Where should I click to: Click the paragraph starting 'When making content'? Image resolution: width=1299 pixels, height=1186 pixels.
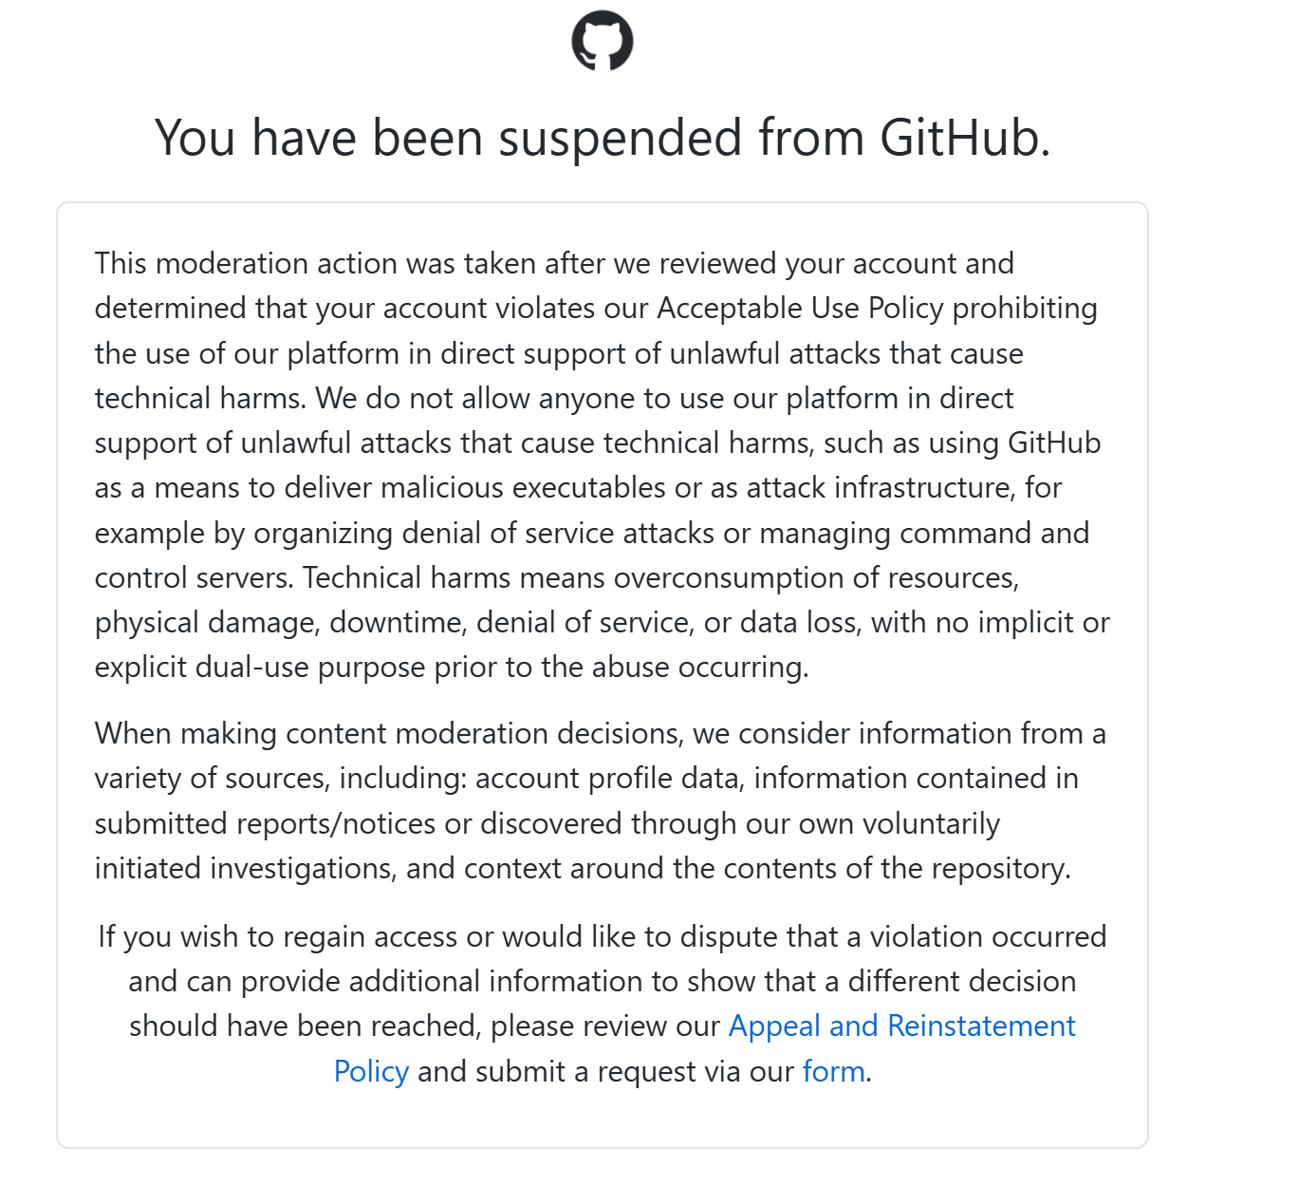tap(601, 800)
